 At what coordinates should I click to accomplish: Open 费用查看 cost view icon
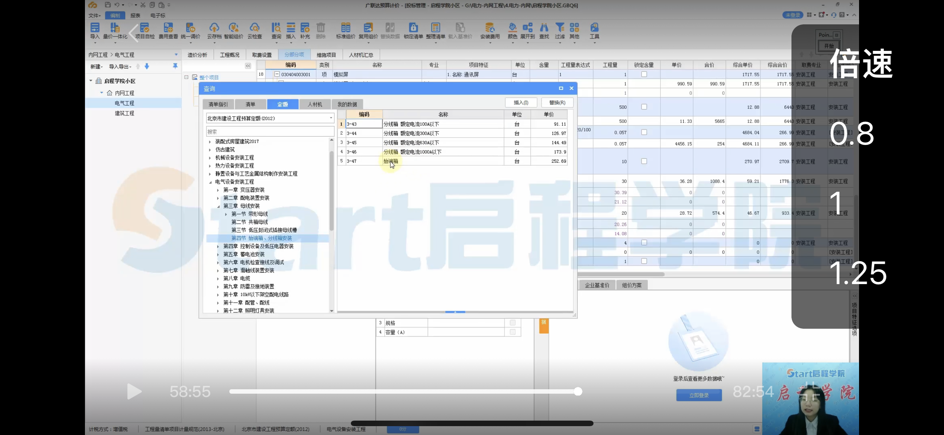click(168, 31)
